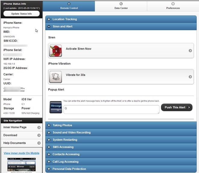Open the Download navigation item
This screenshot has width=199, height=173.
(22, 135)
